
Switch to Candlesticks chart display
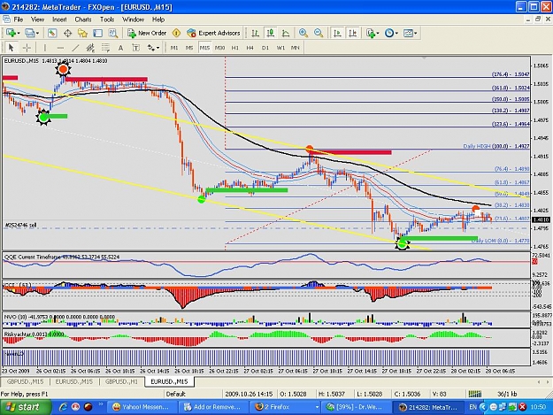coord(271,33)
